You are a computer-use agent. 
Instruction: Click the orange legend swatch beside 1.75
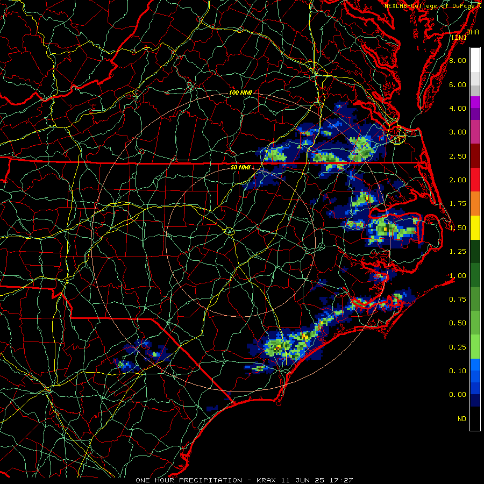(x=475, y=204)
